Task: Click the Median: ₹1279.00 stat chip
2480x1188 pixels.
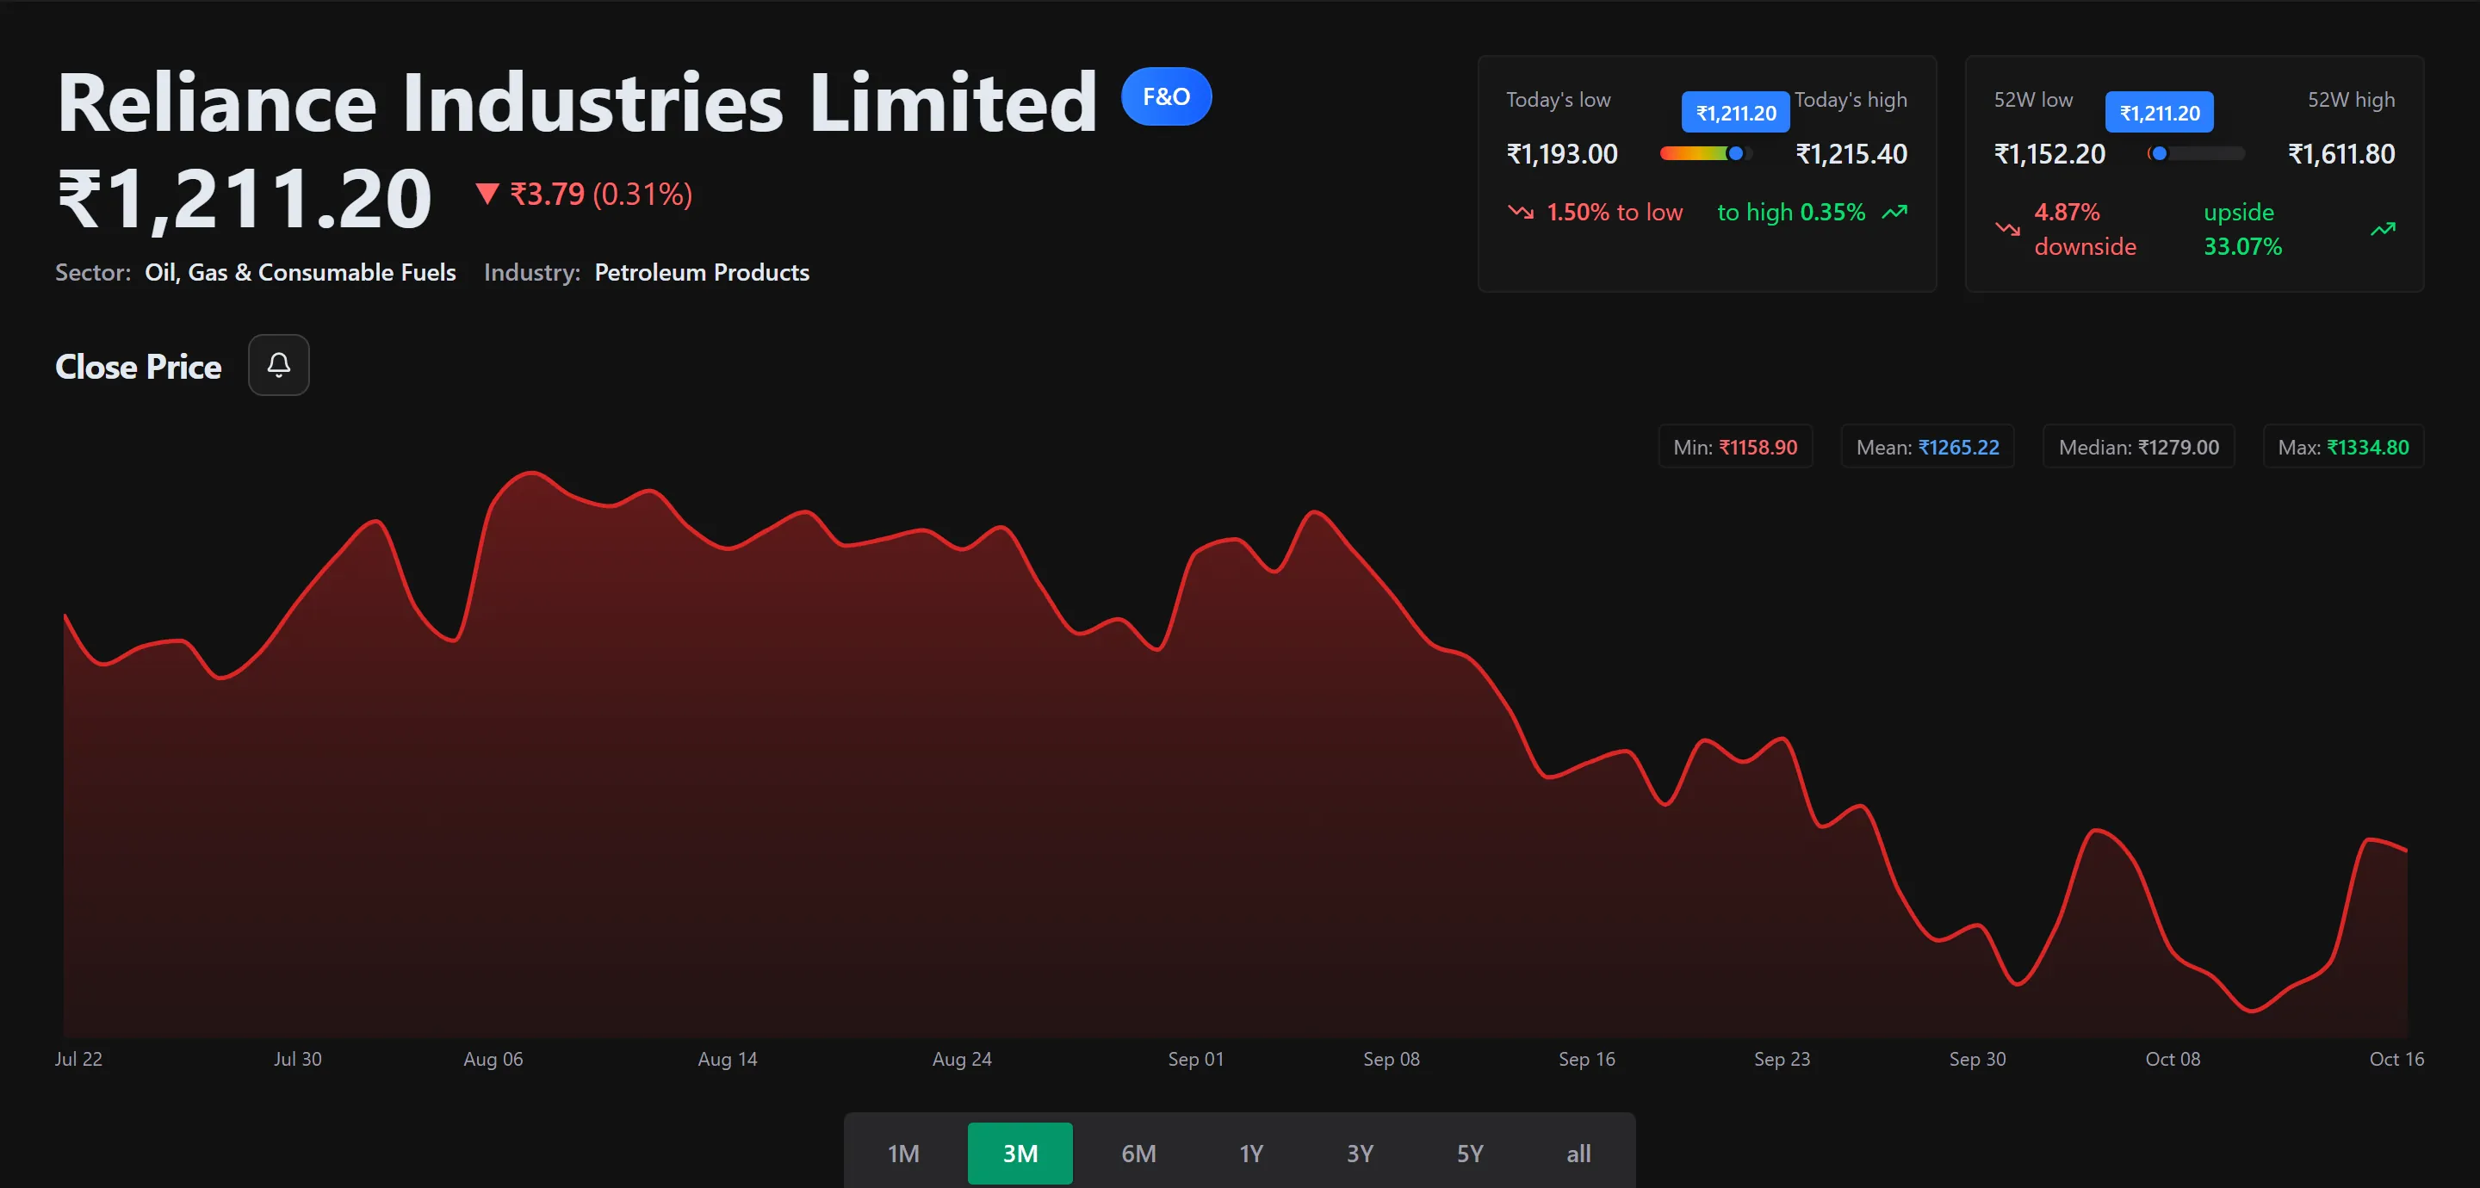Action: [x=2138, y=447]
